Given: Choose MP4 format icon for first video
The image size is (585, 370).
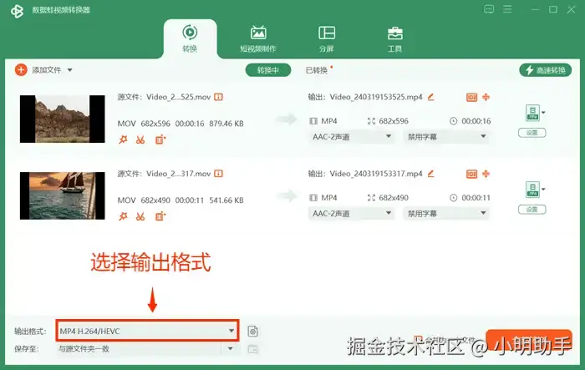Looking at the screenshot, I should [533, 113].
